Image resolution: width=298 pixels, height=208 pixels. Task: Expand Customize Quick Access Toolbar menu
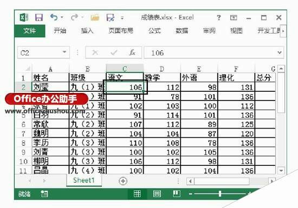tap(122, 18)
